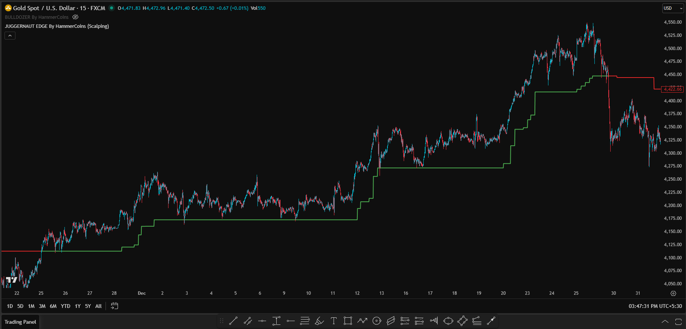Open the USD currency dropdown
Screen dimensions: 686x329
[x=672, y=8]
